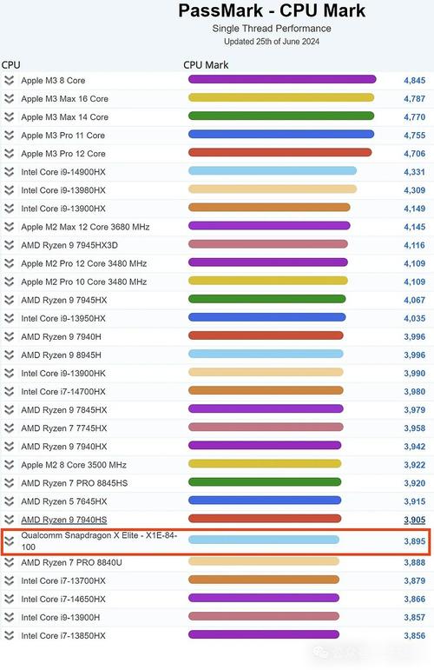Viewport: 434px width, 670px height.
Task: Click the CPU Mark column header
Action: (x=206, y=65)
